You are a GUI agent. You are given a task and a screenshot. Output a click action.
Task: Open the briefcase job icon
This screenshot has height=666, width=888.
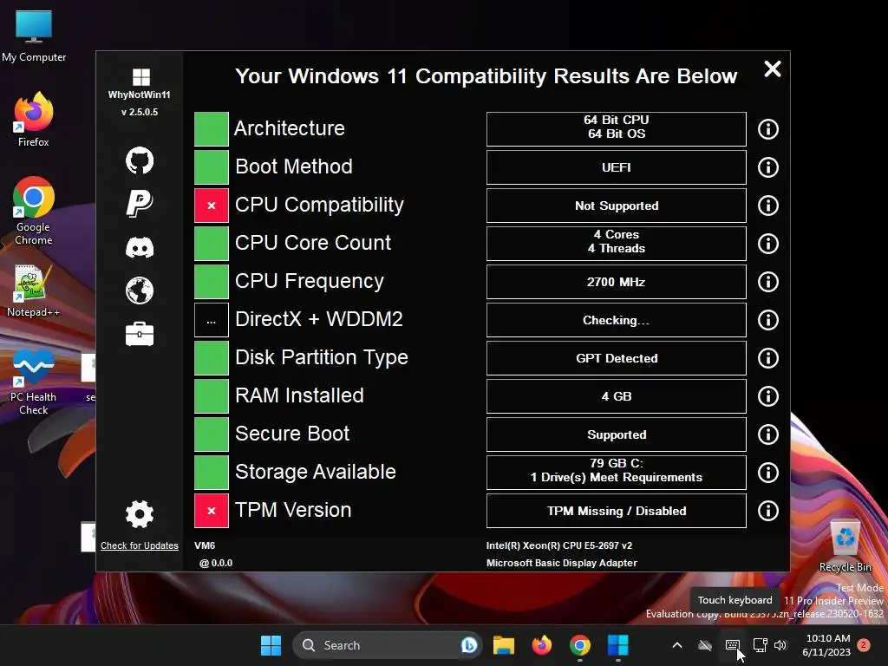pos(140,334)
